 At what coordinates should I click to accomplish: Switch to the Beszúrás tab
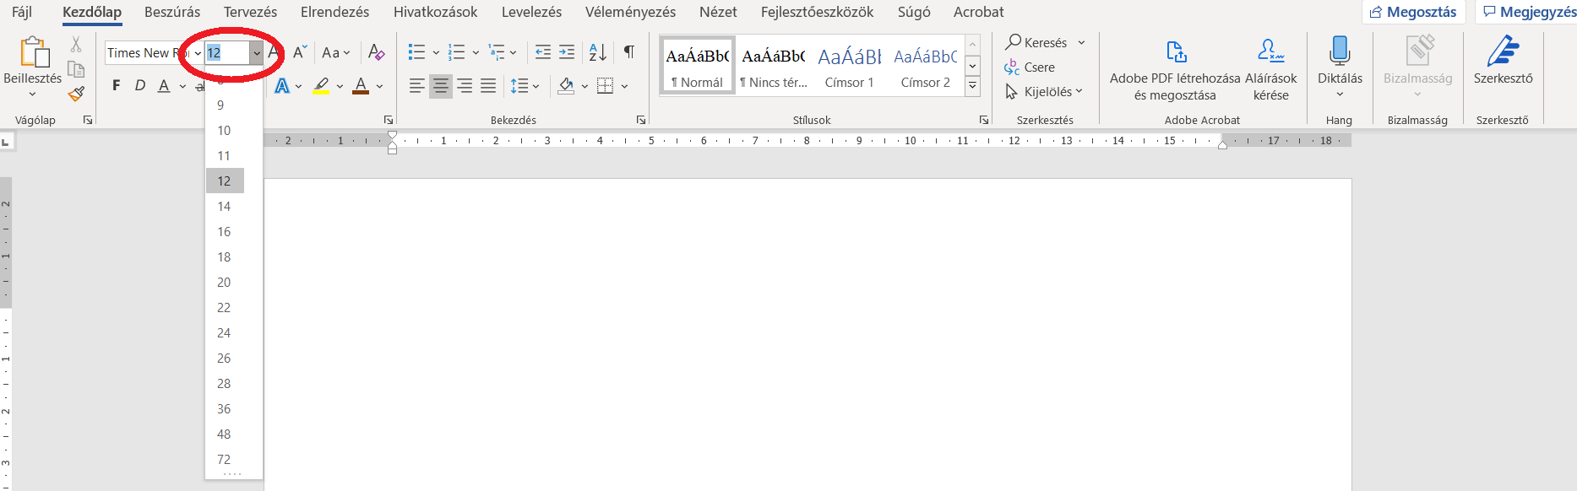[172, 12]
